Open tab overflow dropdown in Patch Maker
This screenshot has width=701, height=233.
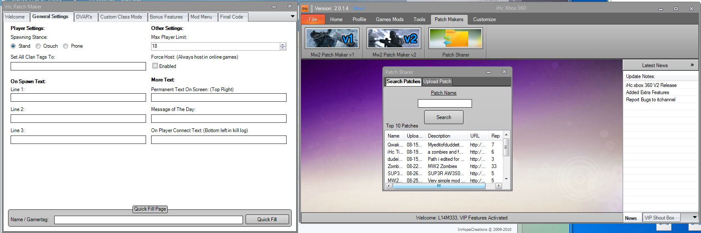pos(293,16)
